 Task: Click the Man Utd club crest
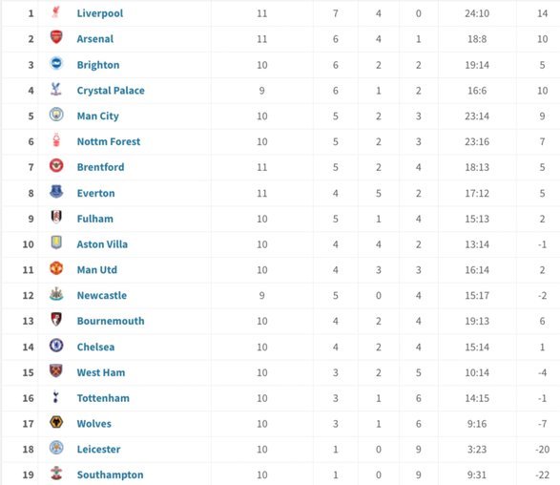pyautogui.click(x=56, y=268)
